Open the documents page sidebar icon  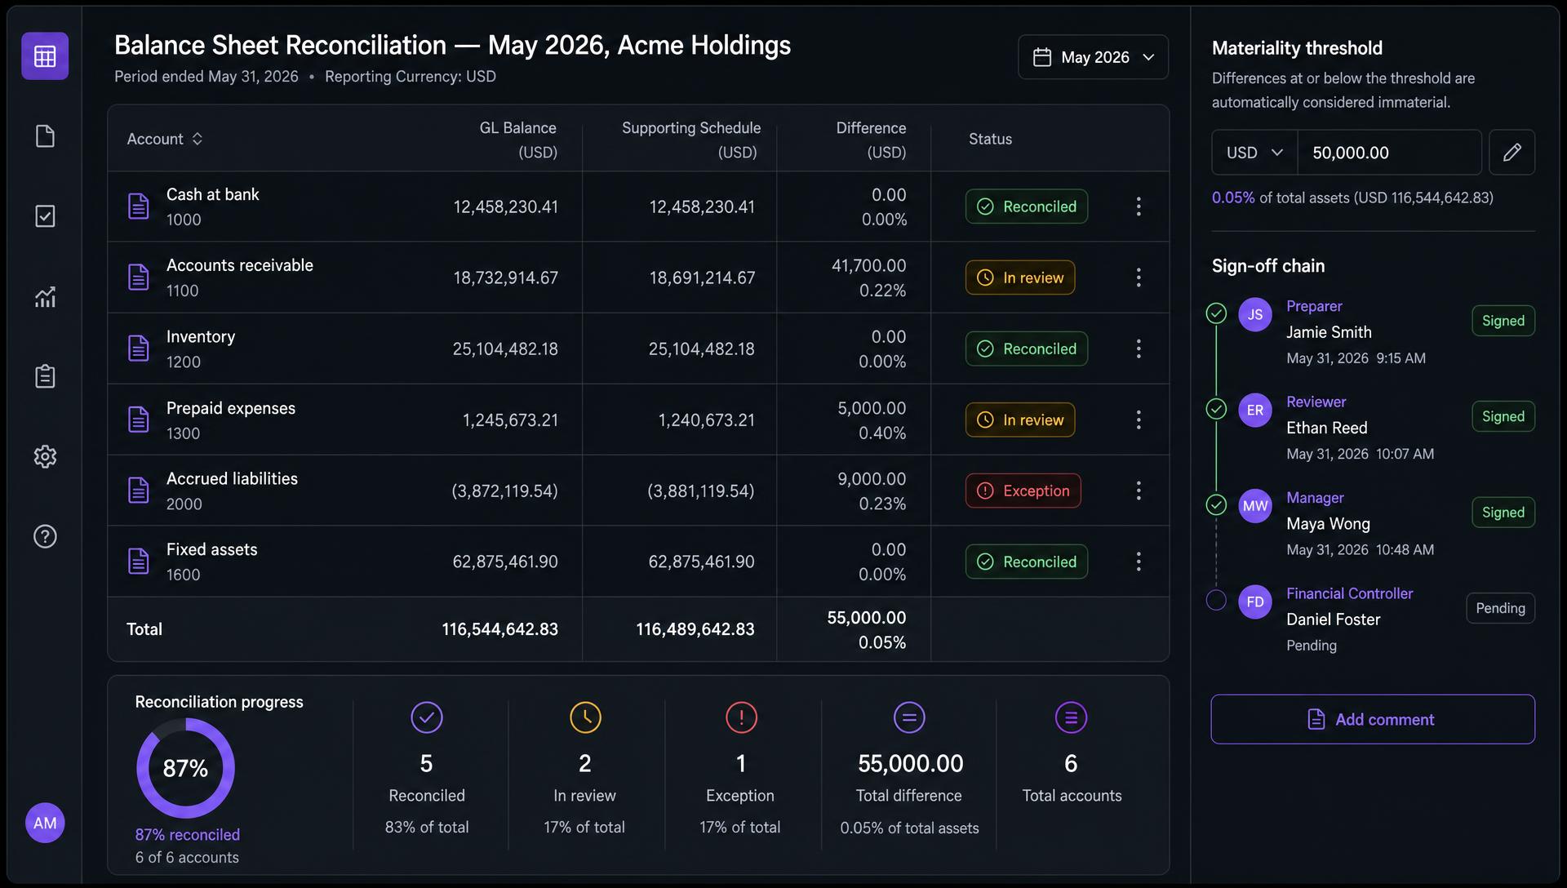[45, 136]
